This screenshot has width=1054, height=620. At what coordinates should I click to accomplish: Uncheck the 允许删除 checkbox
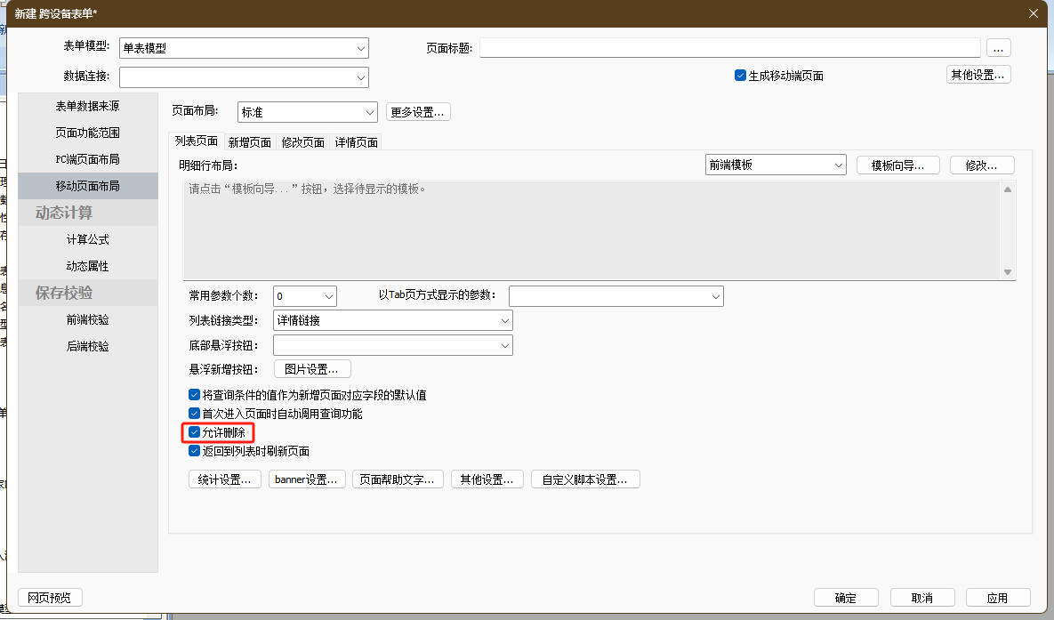point(195,432)
